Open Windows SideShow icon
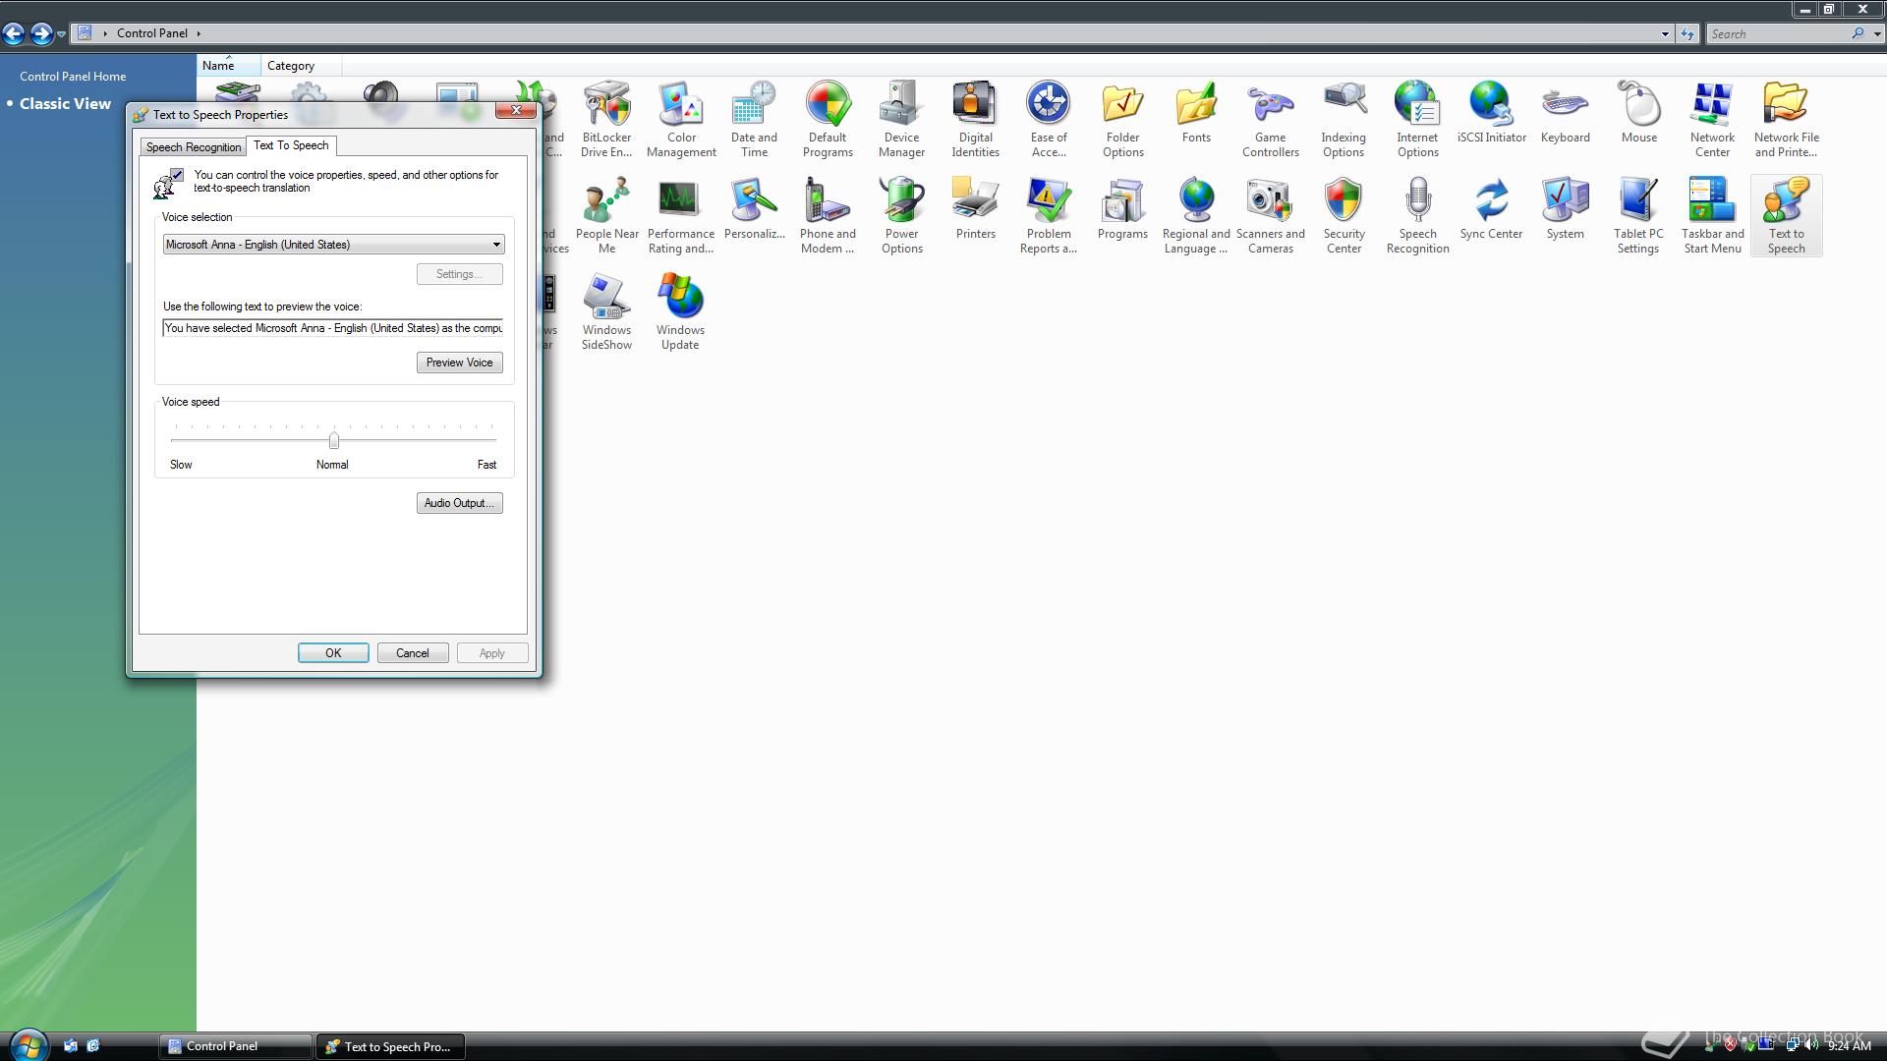Viewport: 1887px width, 1061px height. point(606,311)
